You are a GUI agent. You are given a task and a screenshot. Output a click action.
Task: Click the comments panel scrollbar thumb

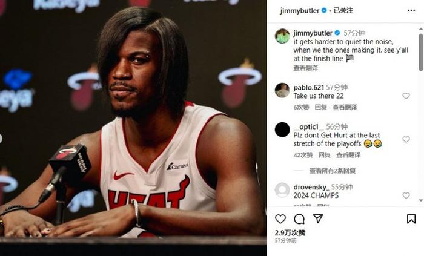coord(421,53)
